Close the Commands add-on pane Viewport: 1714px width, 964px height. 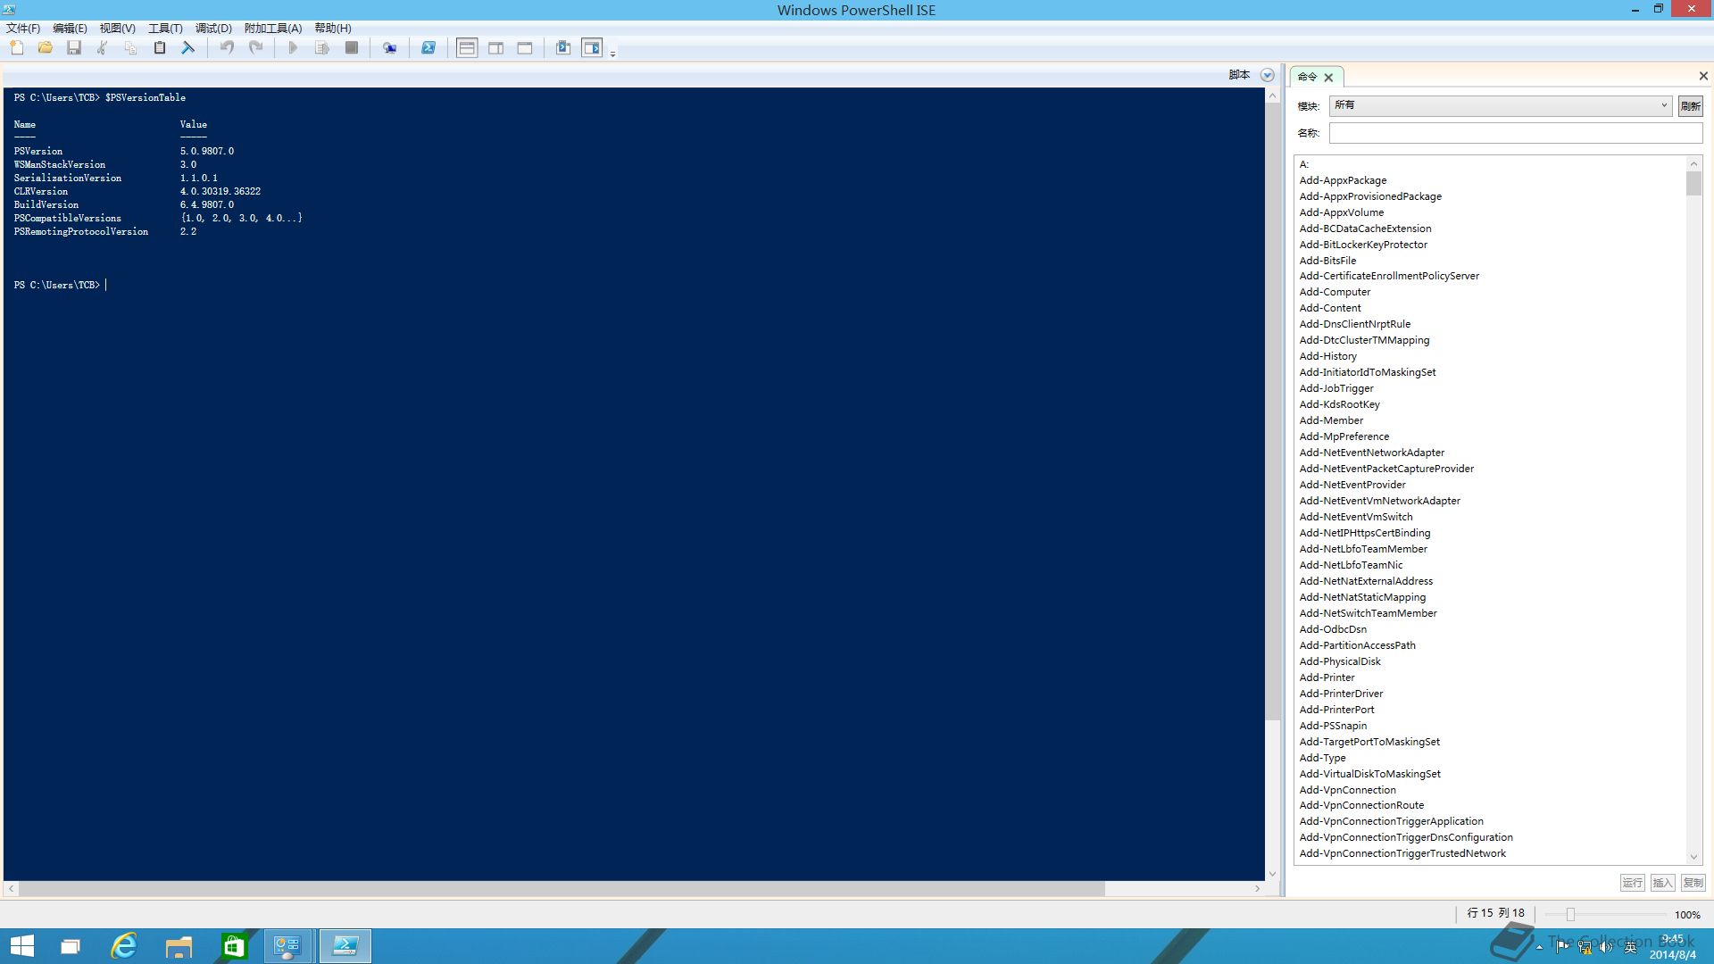[1702, 76]
